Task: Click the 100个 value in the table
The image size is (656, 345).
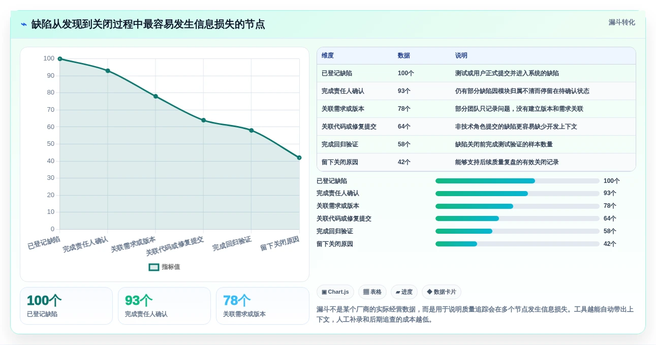Action: 406,73
